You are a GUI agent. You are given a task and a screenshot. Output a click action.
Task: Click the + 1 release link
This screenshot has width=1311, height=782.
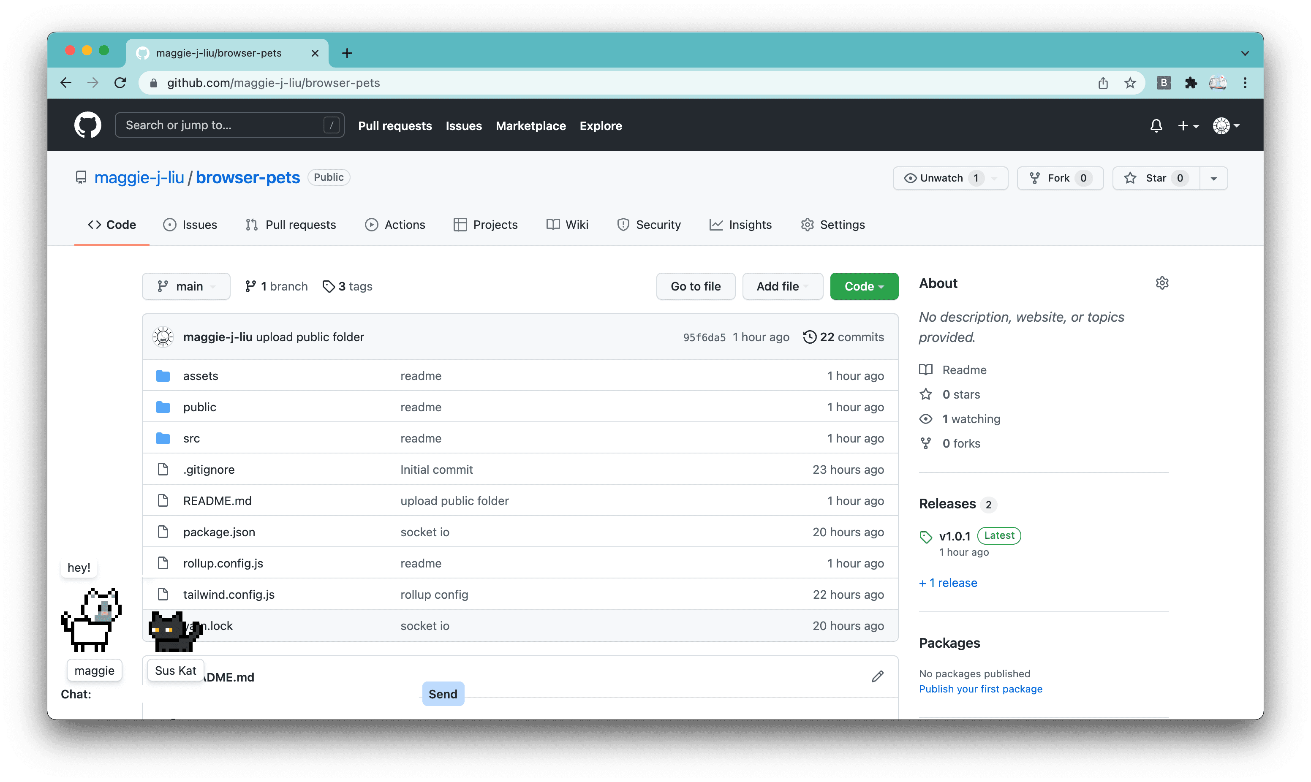coord(949,583)
